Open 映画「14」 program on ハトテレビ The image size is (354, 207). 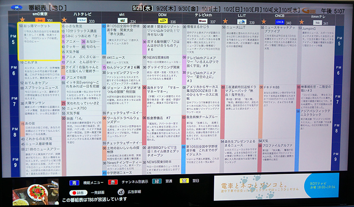(82, 145)
